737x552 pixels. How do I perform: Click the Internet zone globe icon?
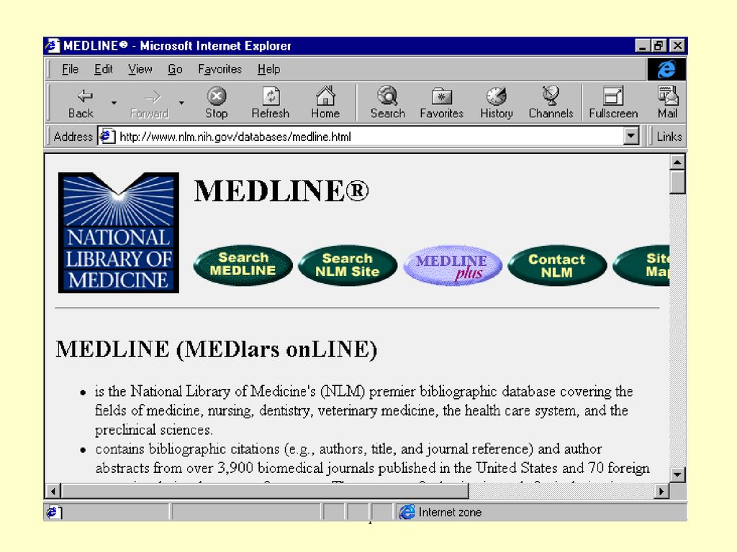(407, 512)
